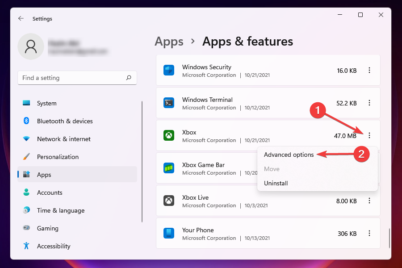Screen dimensions: 402x268
Task: Select Personalization in sidebar
Action: coord(77,157)
